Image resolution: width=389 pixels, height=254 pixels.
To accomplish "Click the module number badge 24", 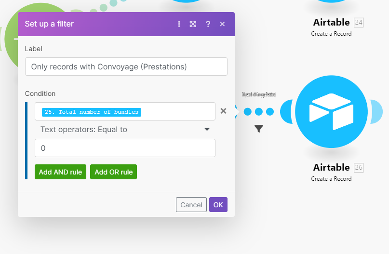I will pyautogui.click(x=359, y=23).
